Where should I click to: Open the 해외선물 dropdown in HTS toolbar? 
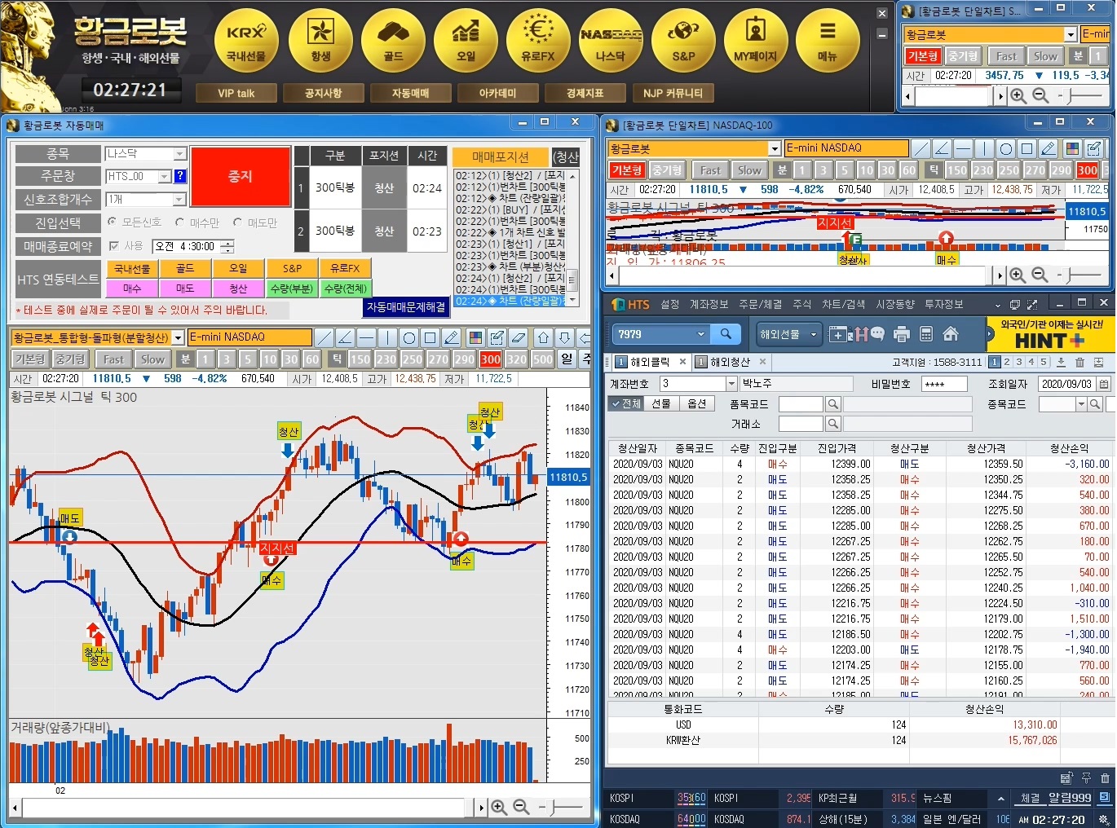tap(788, 334)
